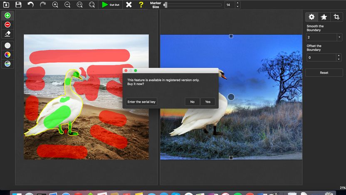This screenshot has height=195, width=346.
Task: Set zoom to actual size 1:1
Action: (79, 5)
